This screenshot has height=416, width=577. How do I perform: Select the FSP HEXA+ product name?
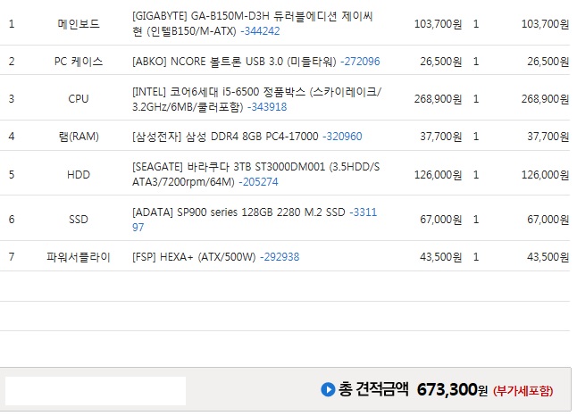pyautogui.click(x=194, y=257)
